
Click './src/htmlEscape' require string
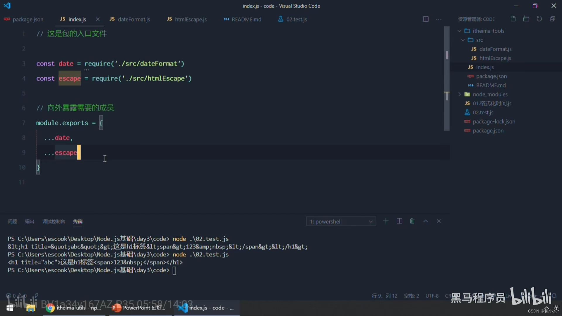(x=155, y=78)
